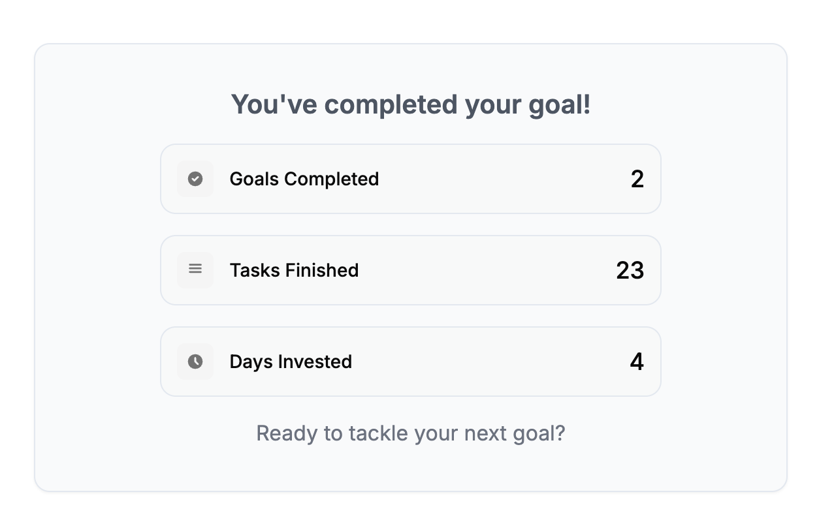Image resolution: width=819 pixels, height=526 pixels.
Task: Click the list-lines icon beside Tasks Finished
Action: [195, 270]
